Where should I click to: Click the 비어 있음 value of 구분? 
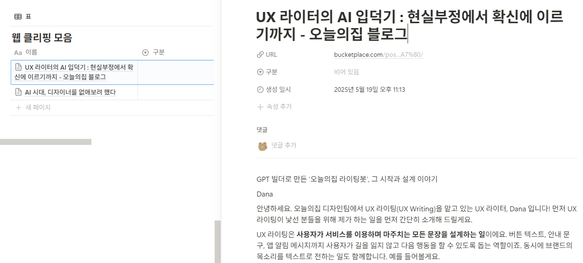click(347, 72)
